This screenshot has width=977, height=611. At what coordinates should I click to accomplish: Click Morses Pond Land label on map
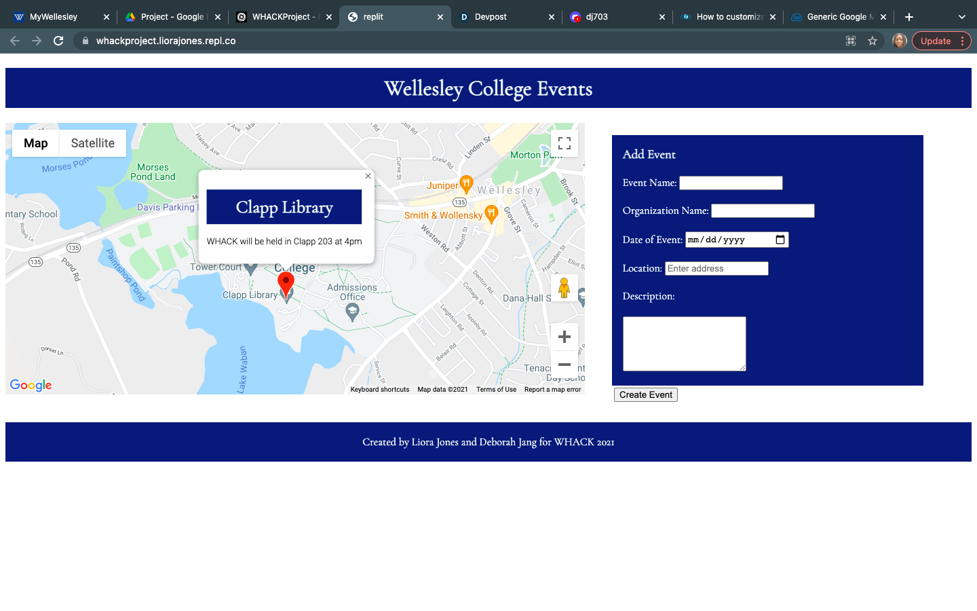153,172
